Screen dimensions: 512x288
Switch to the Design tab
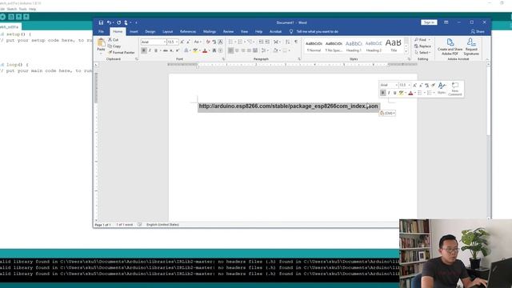tap(150, 32)
